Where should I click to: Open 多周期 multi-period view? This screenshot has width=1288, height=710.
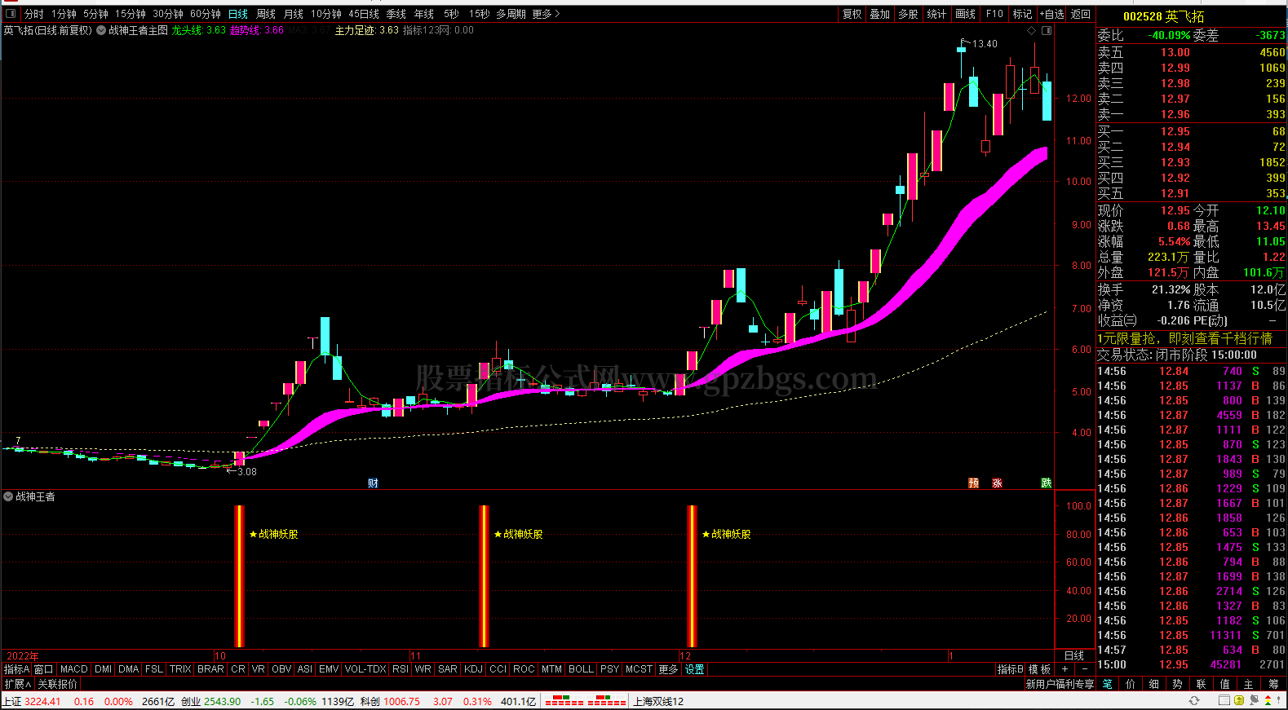point(511,14)
